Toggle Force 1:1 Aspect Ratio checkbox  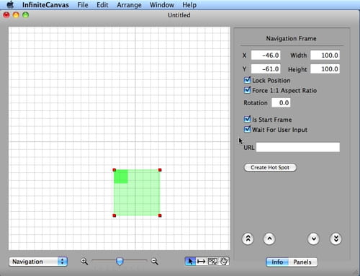tap(247, 90)
